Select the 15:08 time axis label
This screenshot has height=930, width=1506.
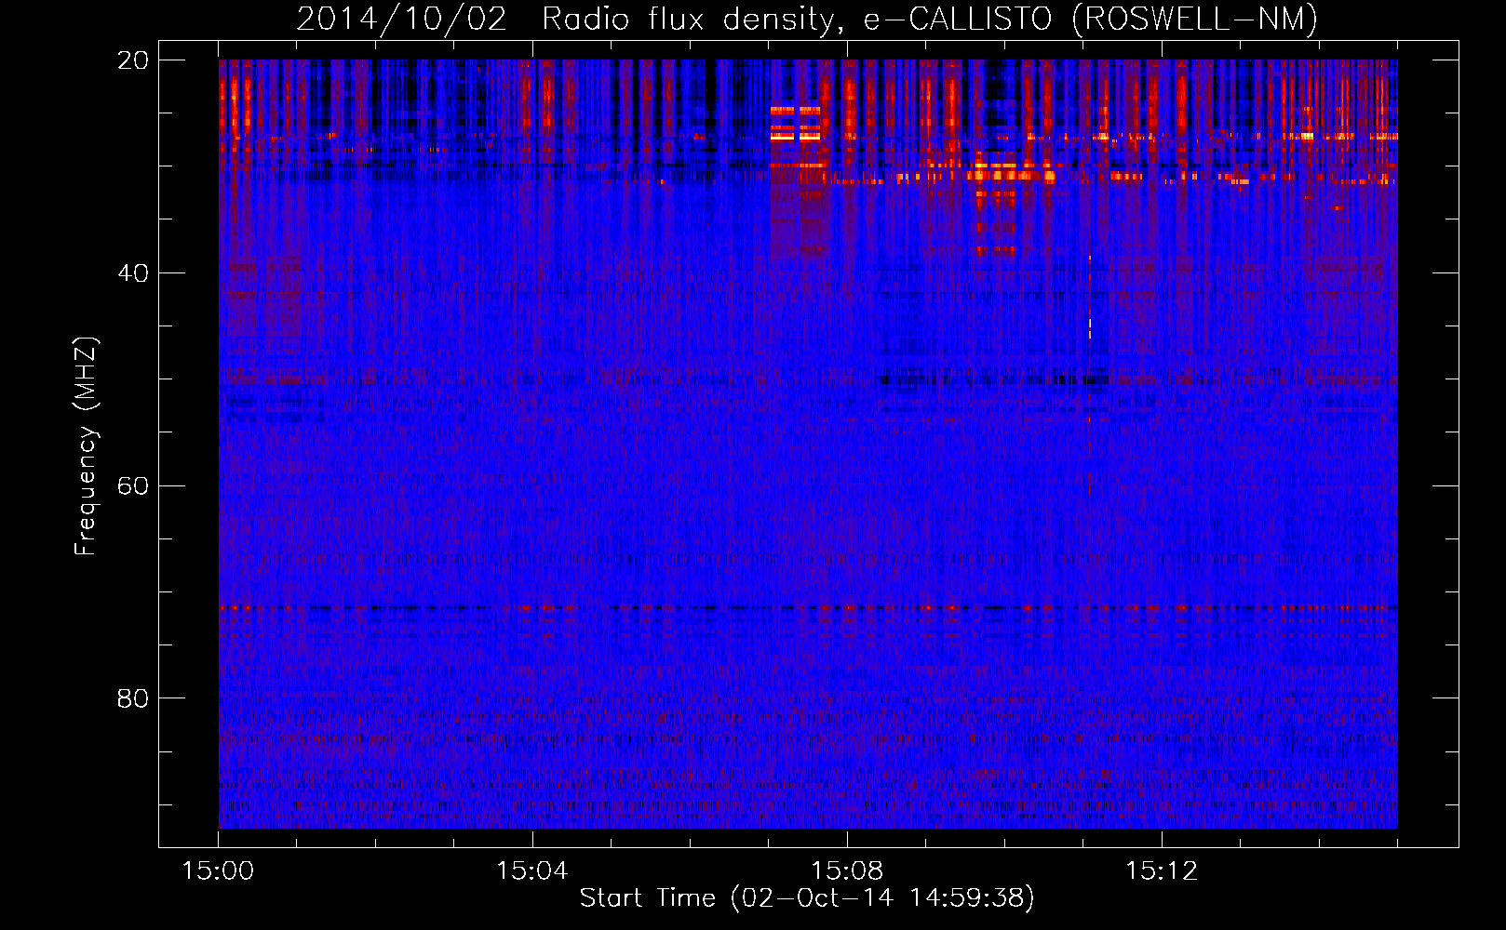click(x=847, y=871)
